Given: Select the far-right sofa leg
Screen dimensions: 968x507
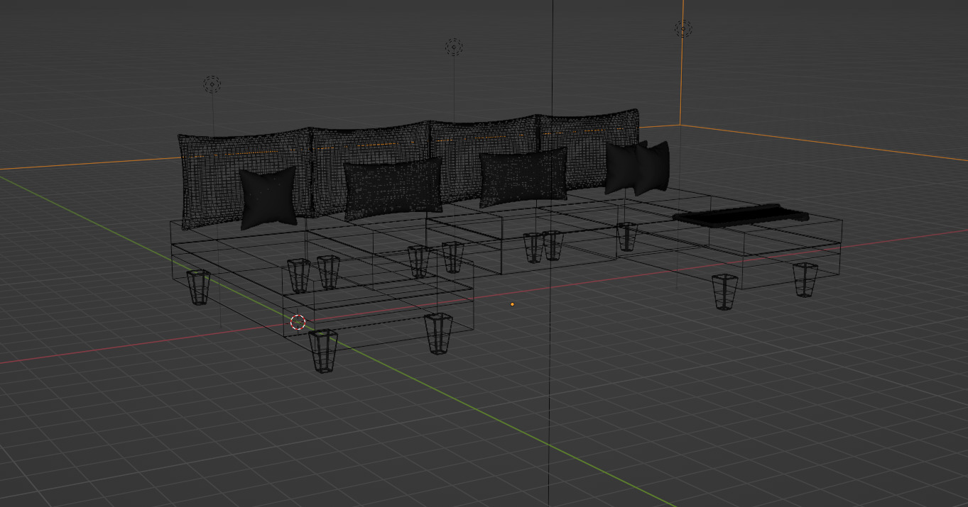Looking at the screenshot, I should click(x=805, y=279).
